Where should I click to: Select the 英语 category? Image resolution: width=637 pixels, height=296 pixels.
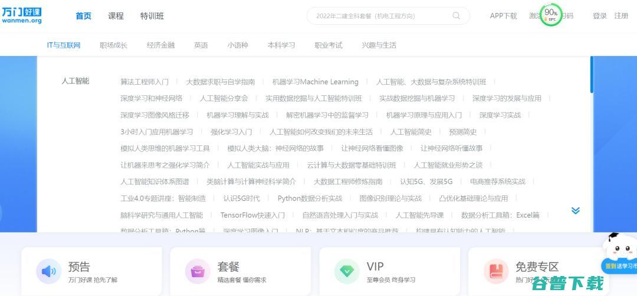201,45
